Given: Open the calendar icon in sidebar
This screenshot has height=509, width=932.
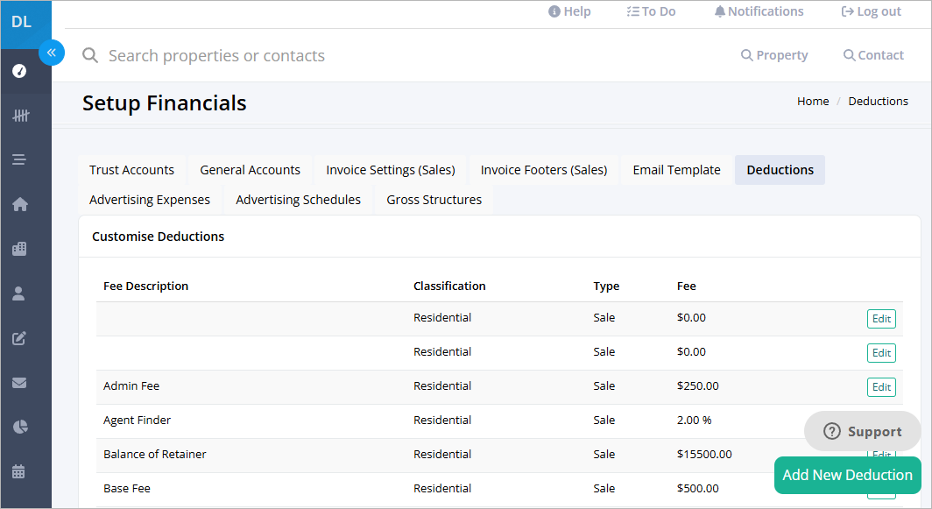Looking at the screenshot, I should [19, 471].
